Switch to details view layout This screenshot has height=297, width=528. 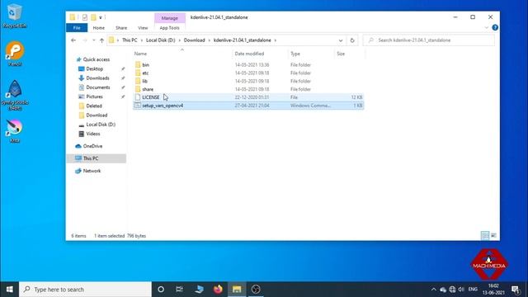click(x=485, y=236)
